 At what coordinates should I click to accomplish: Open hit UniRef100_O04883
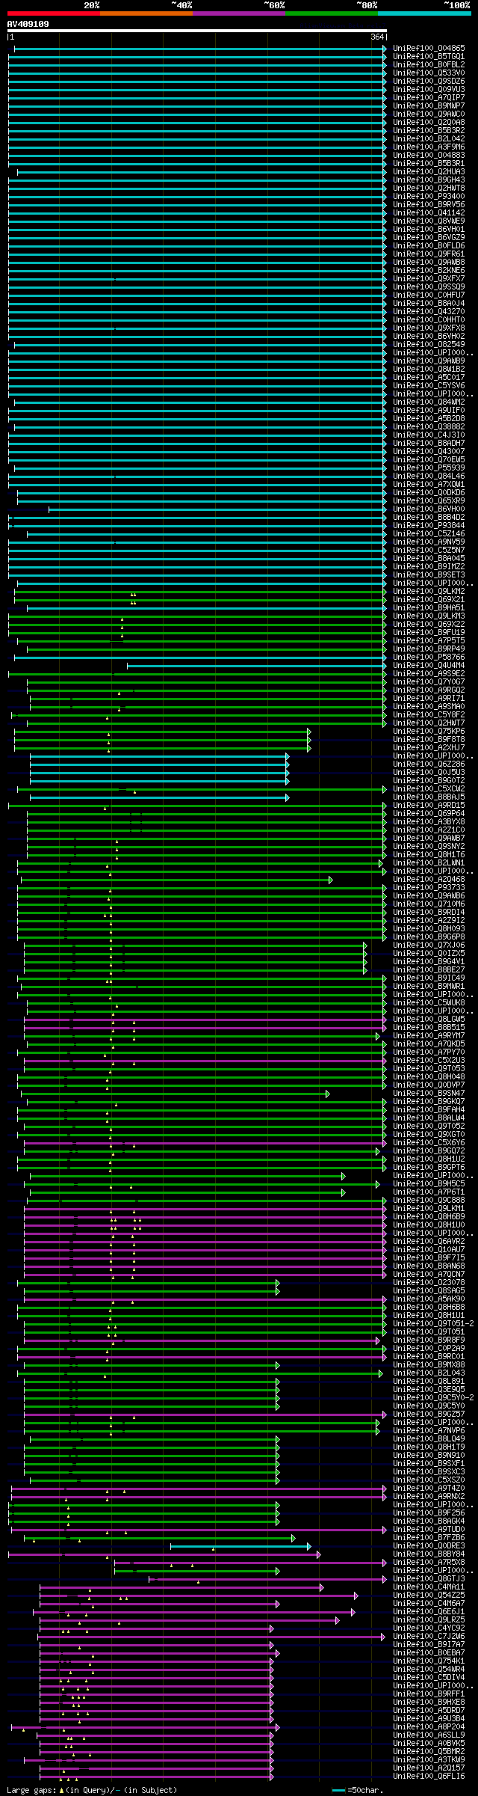pyautogui.click(x=429, y=156)
